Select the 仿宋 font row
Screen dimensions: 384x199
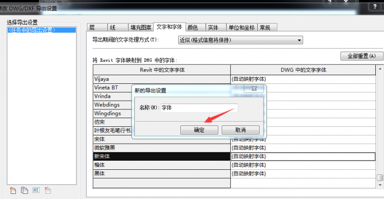(113, 122)
